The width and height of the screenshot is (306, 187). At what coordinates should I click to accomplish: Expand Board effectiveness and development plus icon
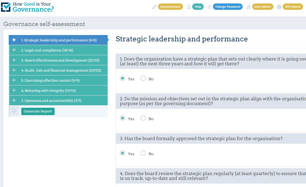14,60
